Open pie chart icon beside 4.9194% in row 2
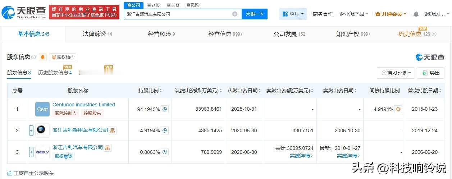452x179 pixels. [x=165, y=130]
